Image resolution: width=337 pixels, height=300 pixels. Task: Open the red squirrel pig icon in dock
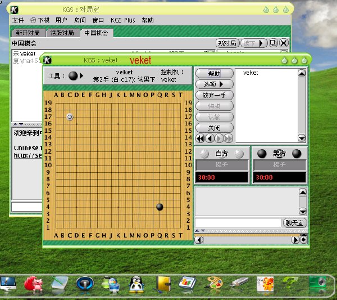(x=34, y=284)
